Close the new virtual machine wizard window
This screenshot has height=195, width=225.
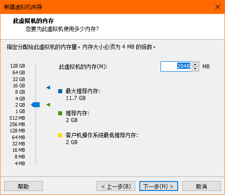pyautogui.click(x=218, y=7)
